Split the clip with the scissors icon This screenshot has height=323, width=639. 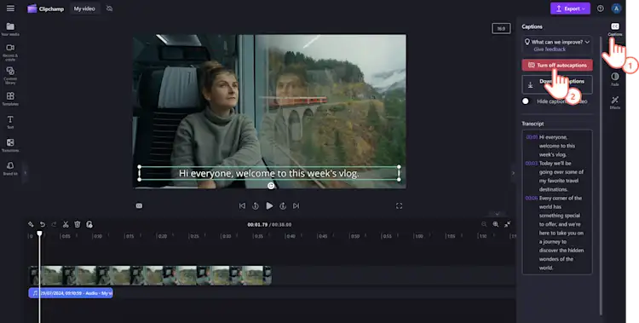pyautogui.click(x=66, y=224)
